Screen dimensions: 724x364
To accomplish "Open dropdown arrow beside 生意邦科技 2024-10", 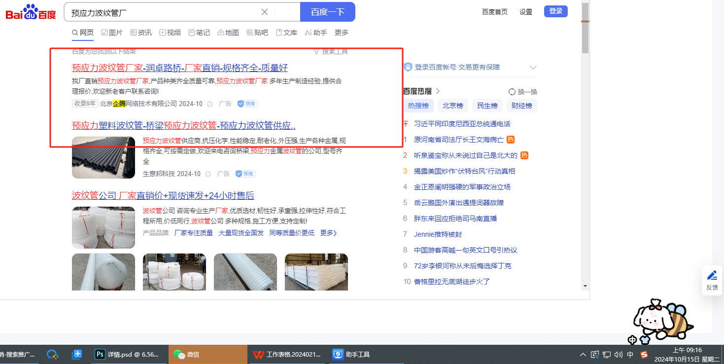I will coord(207,174).
